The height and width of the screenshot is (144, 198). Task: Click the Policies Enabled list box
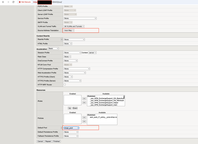pos(73,119)
